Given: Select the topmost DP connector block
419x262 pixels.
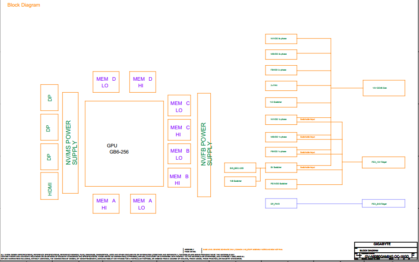Looking at the screenshot, I should pos(49,97).
